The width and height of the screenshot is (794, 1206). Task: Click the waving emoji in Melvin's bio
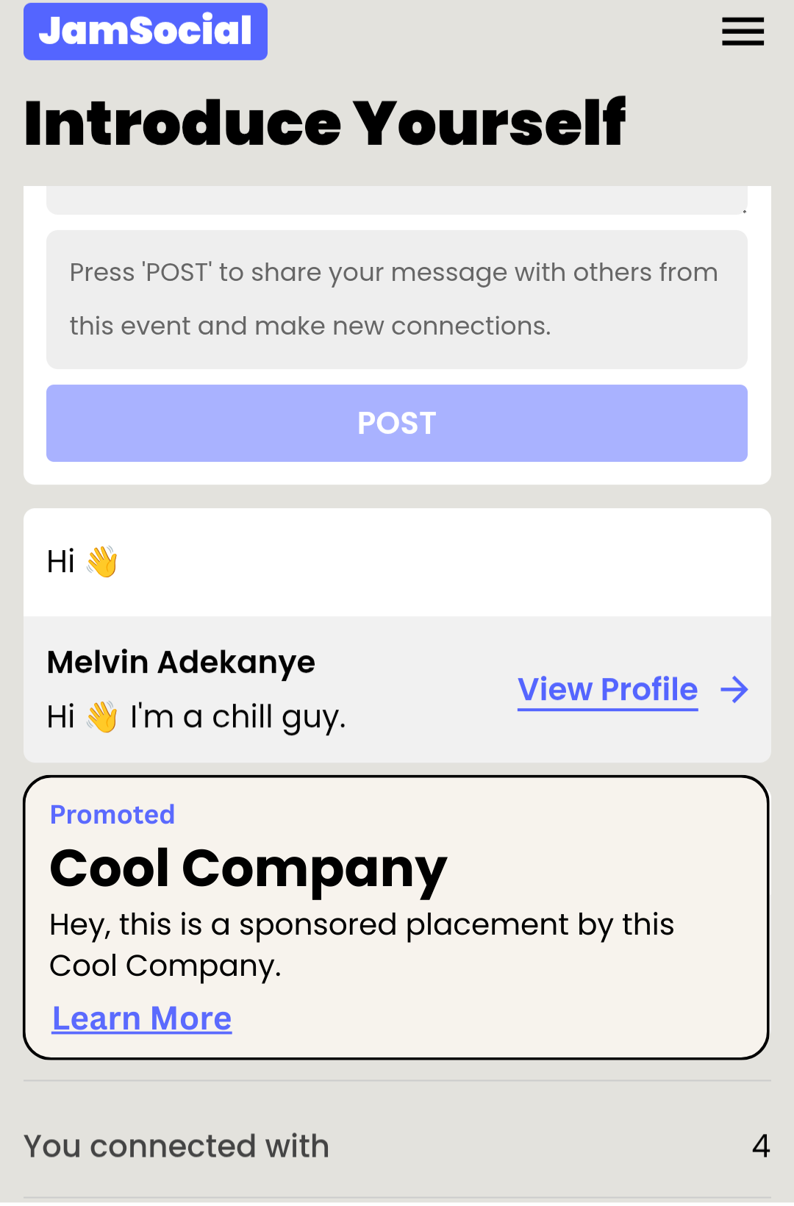[x=101, y=717]
